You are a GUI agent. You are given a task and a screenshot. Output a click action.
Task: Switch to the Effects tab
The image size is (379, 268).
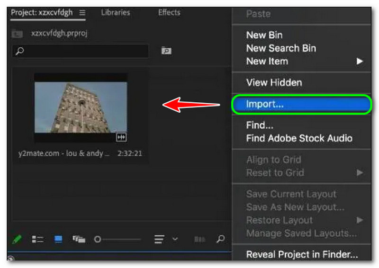(x=169, y=13)
